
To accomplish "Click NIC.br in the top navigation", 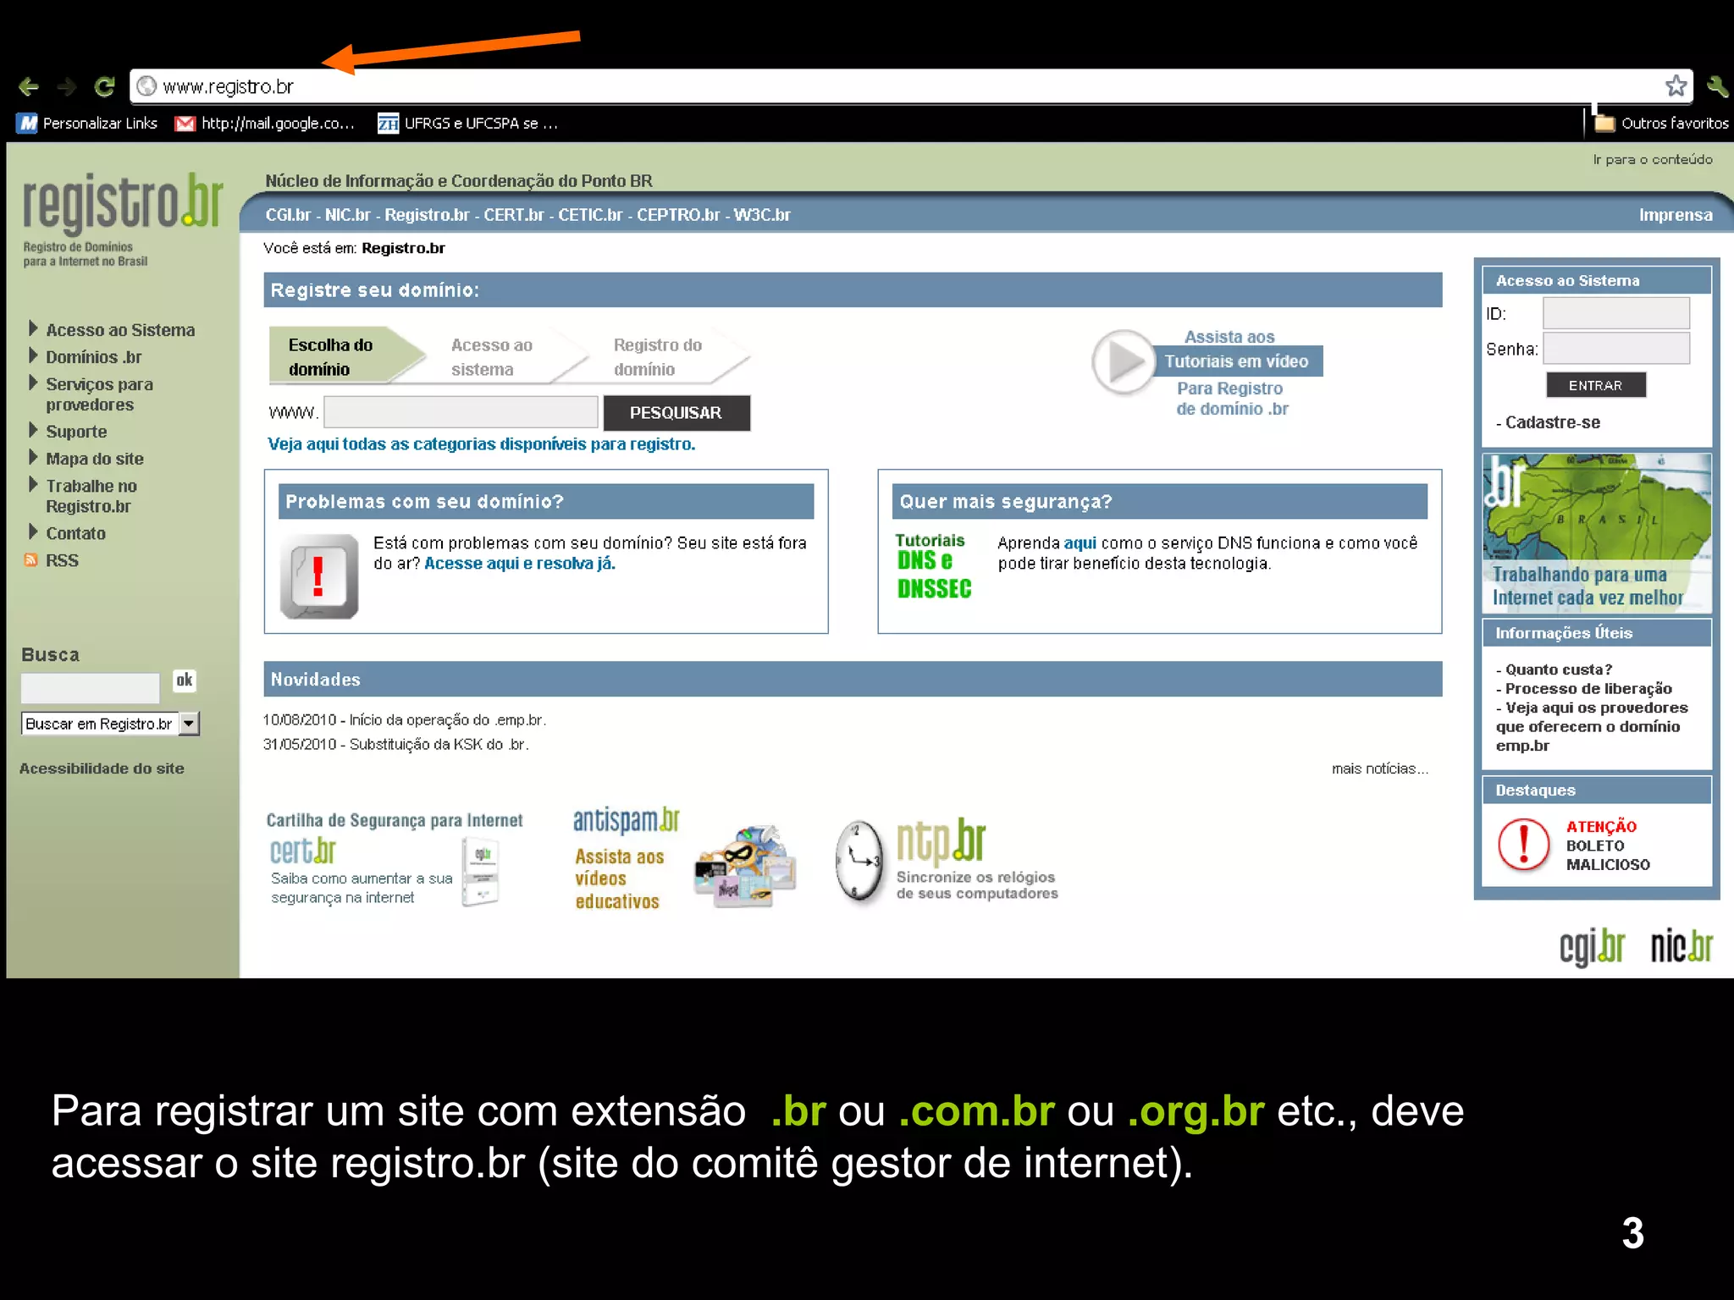I will coord(348,215).
